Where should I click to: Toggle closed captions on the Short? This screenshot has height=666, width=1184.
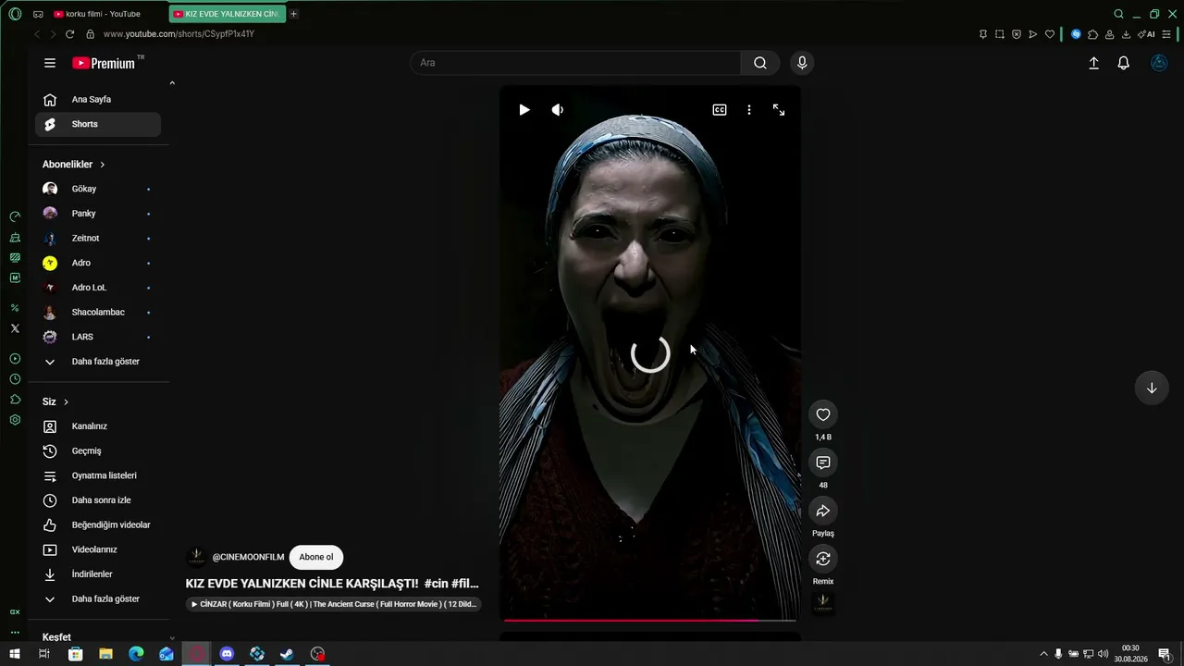(x=720, y=110)
